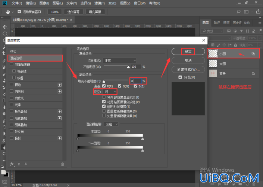
Task: Click the plus icon next to 渐变叠加
Action: (60, 118)
